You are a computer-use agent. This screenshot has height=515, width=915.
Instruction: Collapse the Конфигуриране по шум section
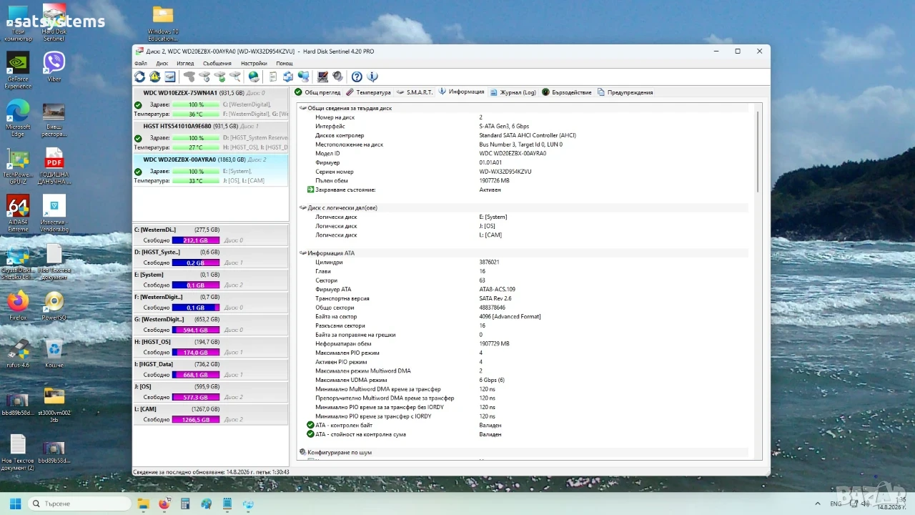(303, 452)
